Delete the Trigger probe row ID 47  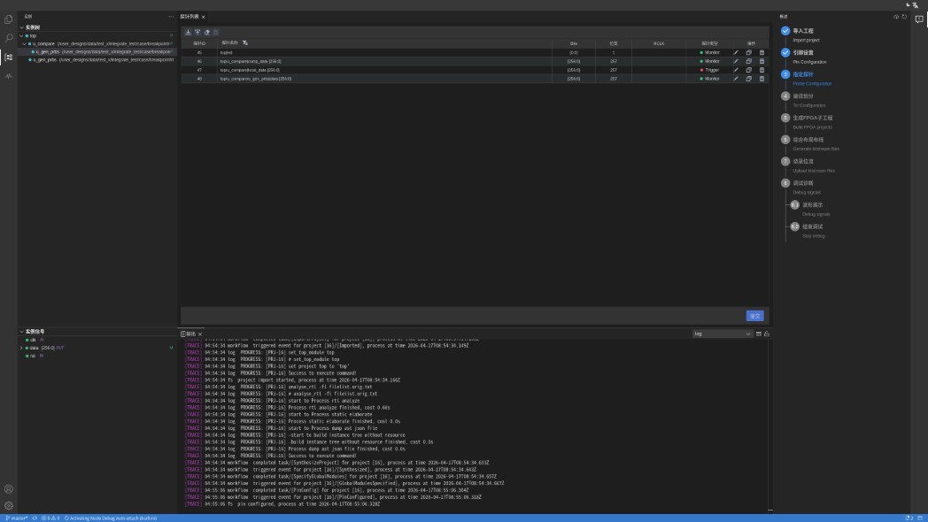(x=762, y=70)
